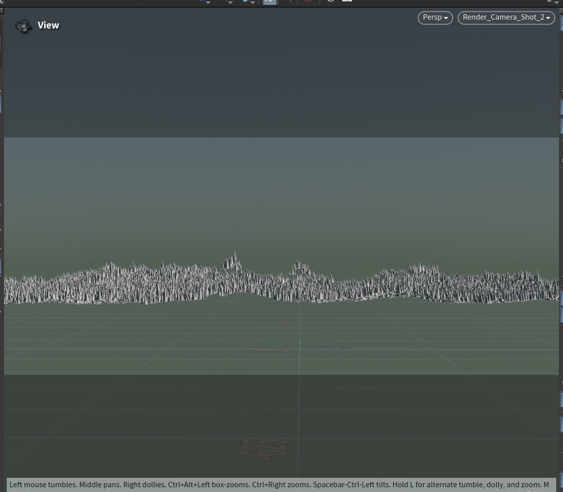Click the "View" tool label text

tap(49, 25)
